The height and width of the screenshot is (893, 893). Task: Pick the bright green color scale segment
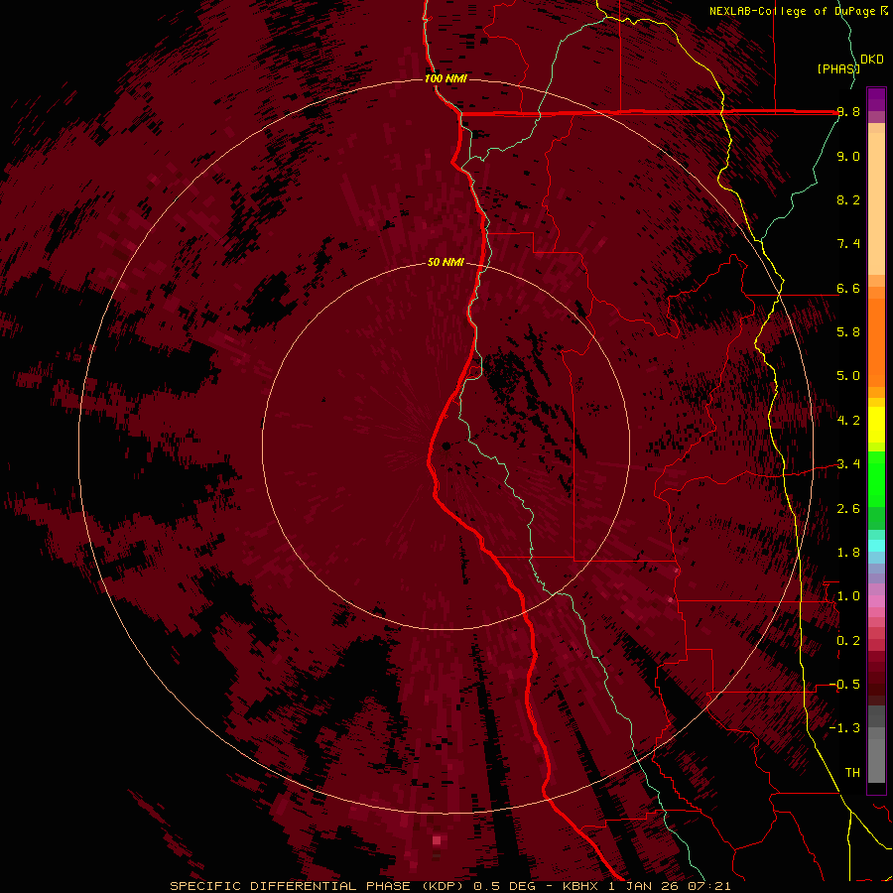[x=876, y=478]
